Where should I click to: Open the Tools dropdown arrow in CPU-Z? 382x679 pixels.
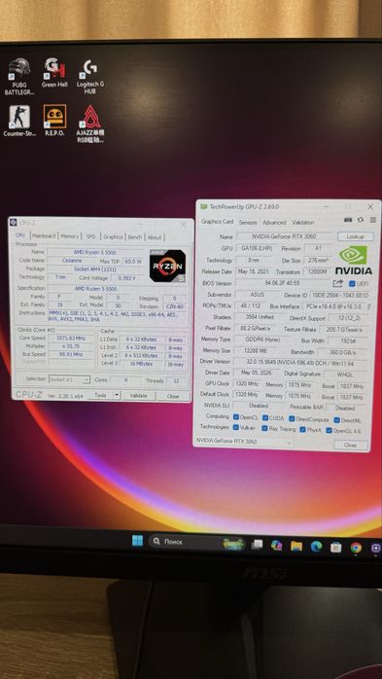point(117,395)
